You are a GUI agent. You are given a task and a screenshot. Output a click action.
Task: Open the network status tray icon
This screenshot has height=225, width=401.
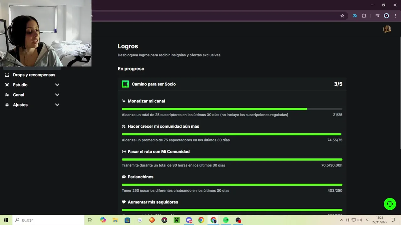(x=354, y=220)
